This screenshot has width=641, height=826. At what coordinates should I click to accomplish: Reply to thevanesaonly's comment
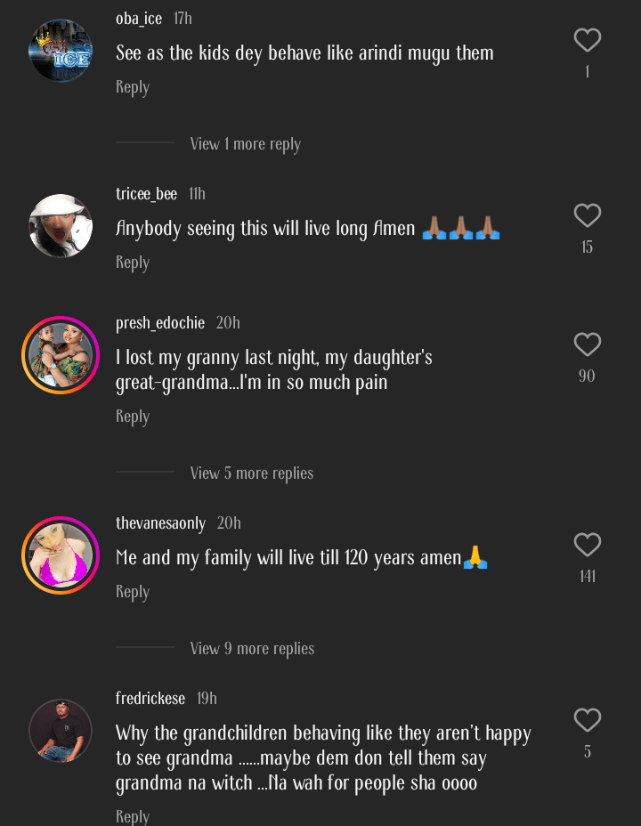click(x=132, y=592)
